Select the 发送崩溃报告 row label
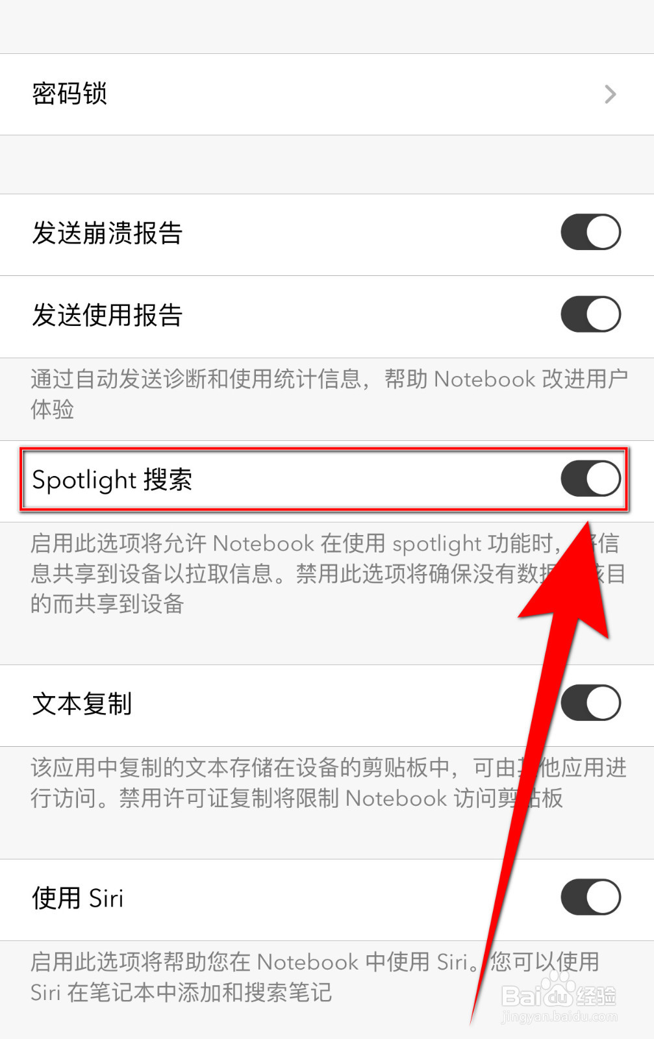The image size is (654, 1039). pyautogui.click(x=107, y=233)
